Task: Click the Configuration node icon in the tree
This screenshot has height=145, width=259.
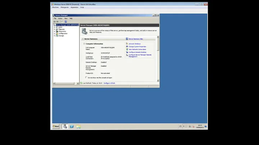Action: 57,33
